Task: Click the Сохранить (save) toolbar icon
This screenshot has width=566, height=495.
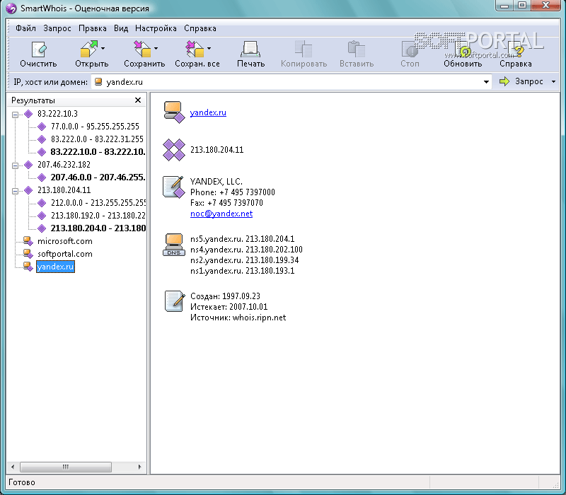Action: (x=142, y=49)
